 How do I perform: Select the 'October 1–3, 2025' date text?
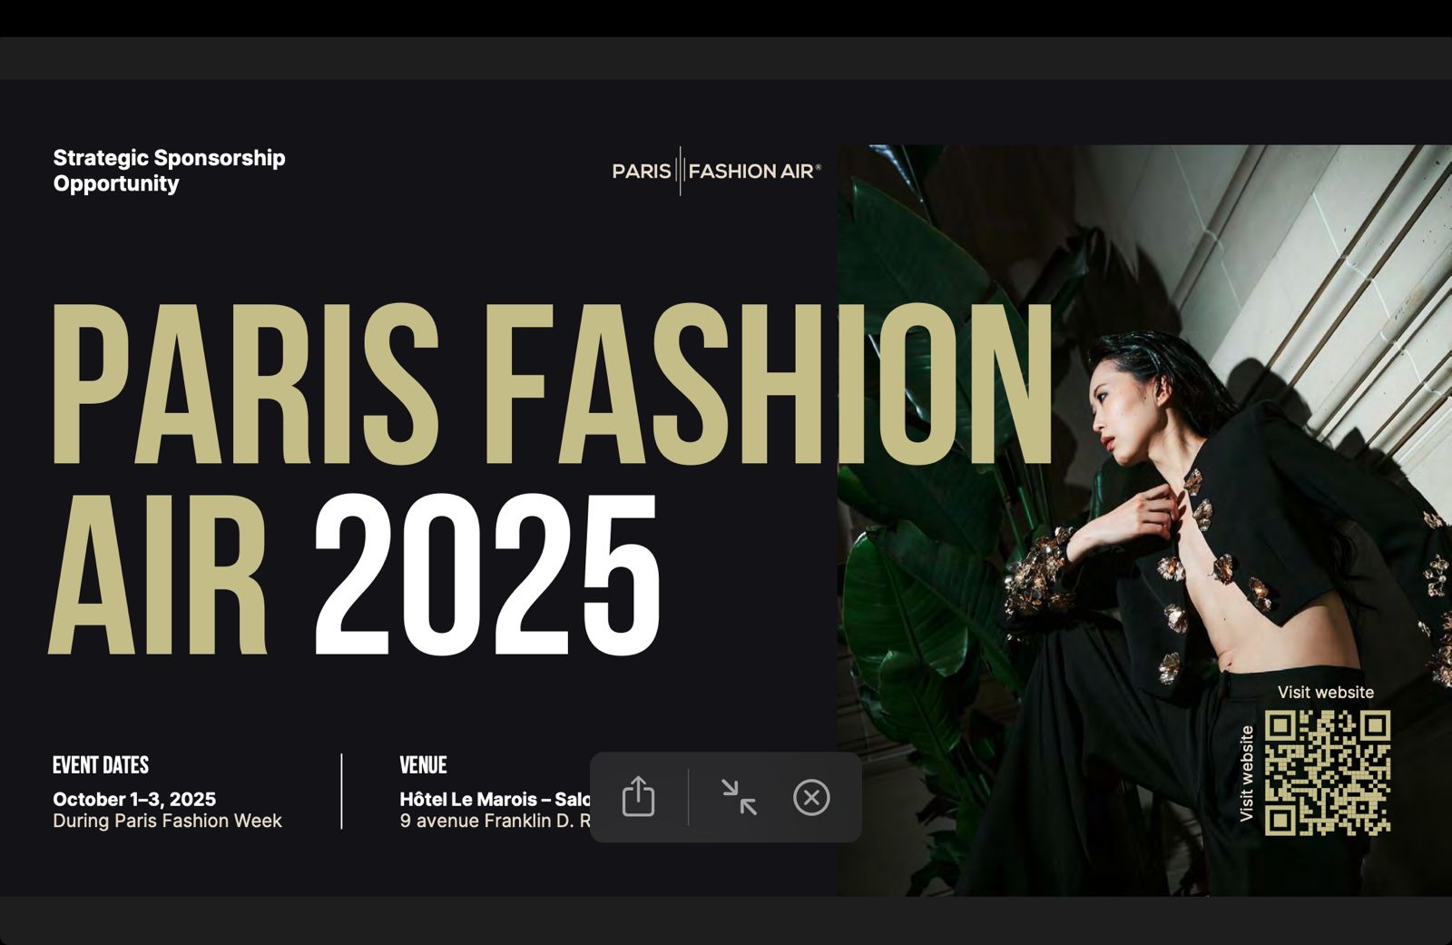tap(134, 799)
